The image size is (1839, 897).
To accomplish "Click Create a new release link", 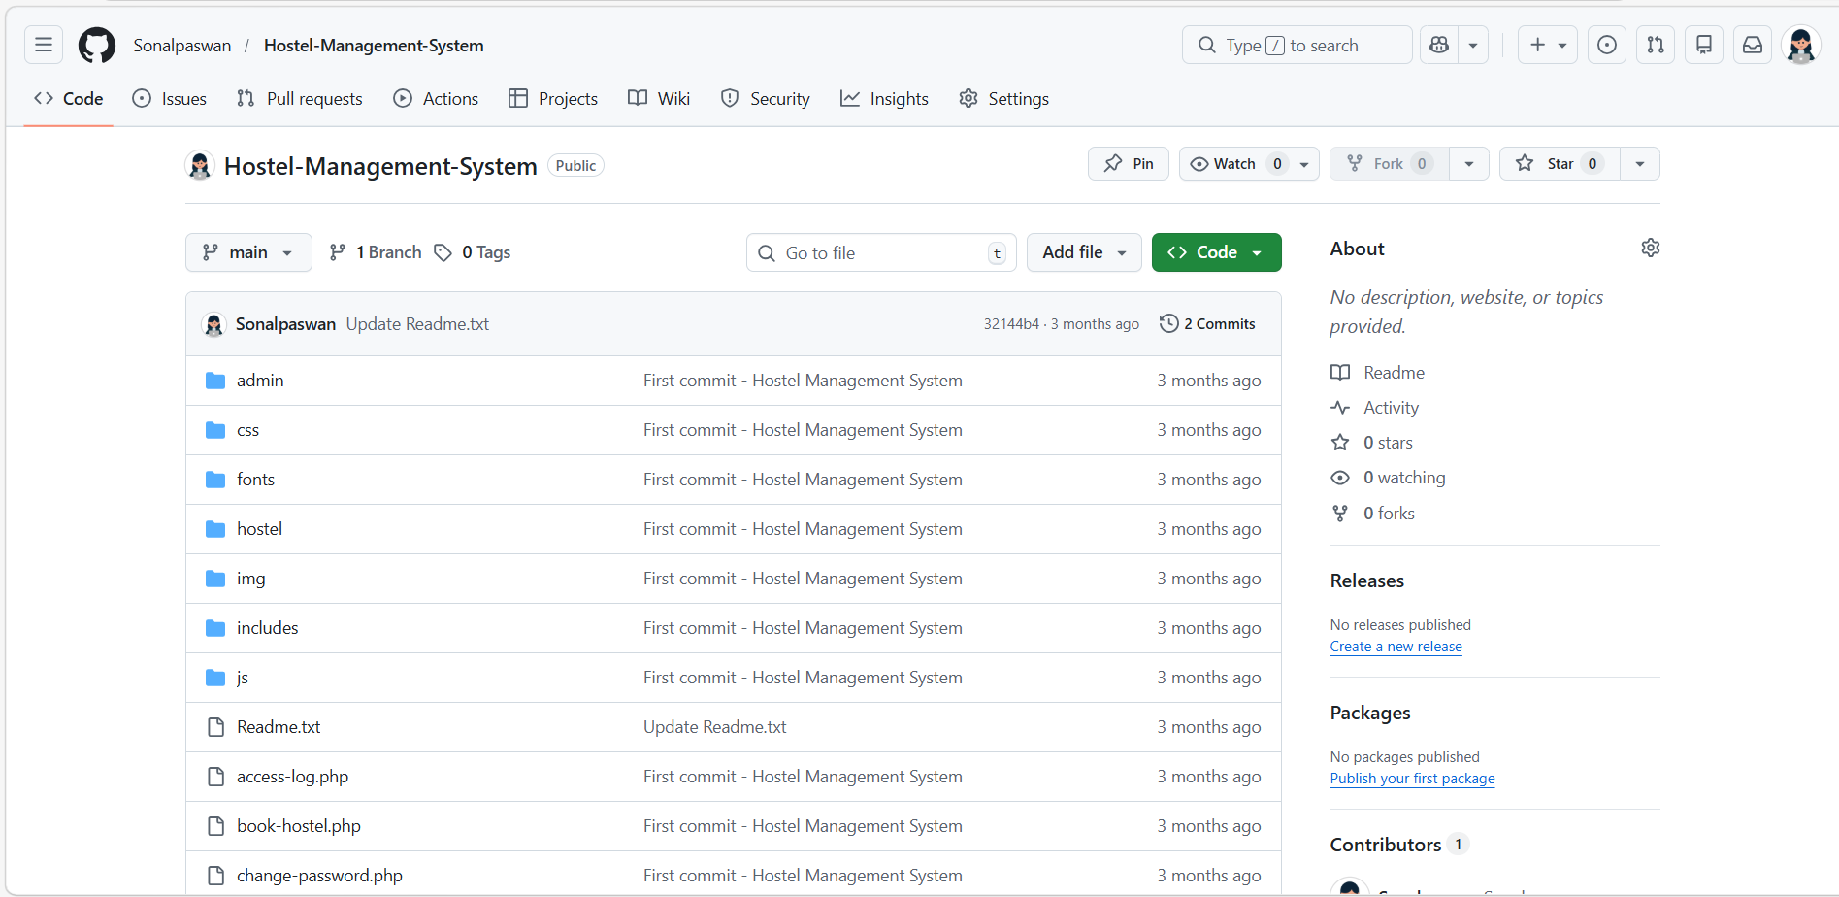I will tap(1396, 647).
